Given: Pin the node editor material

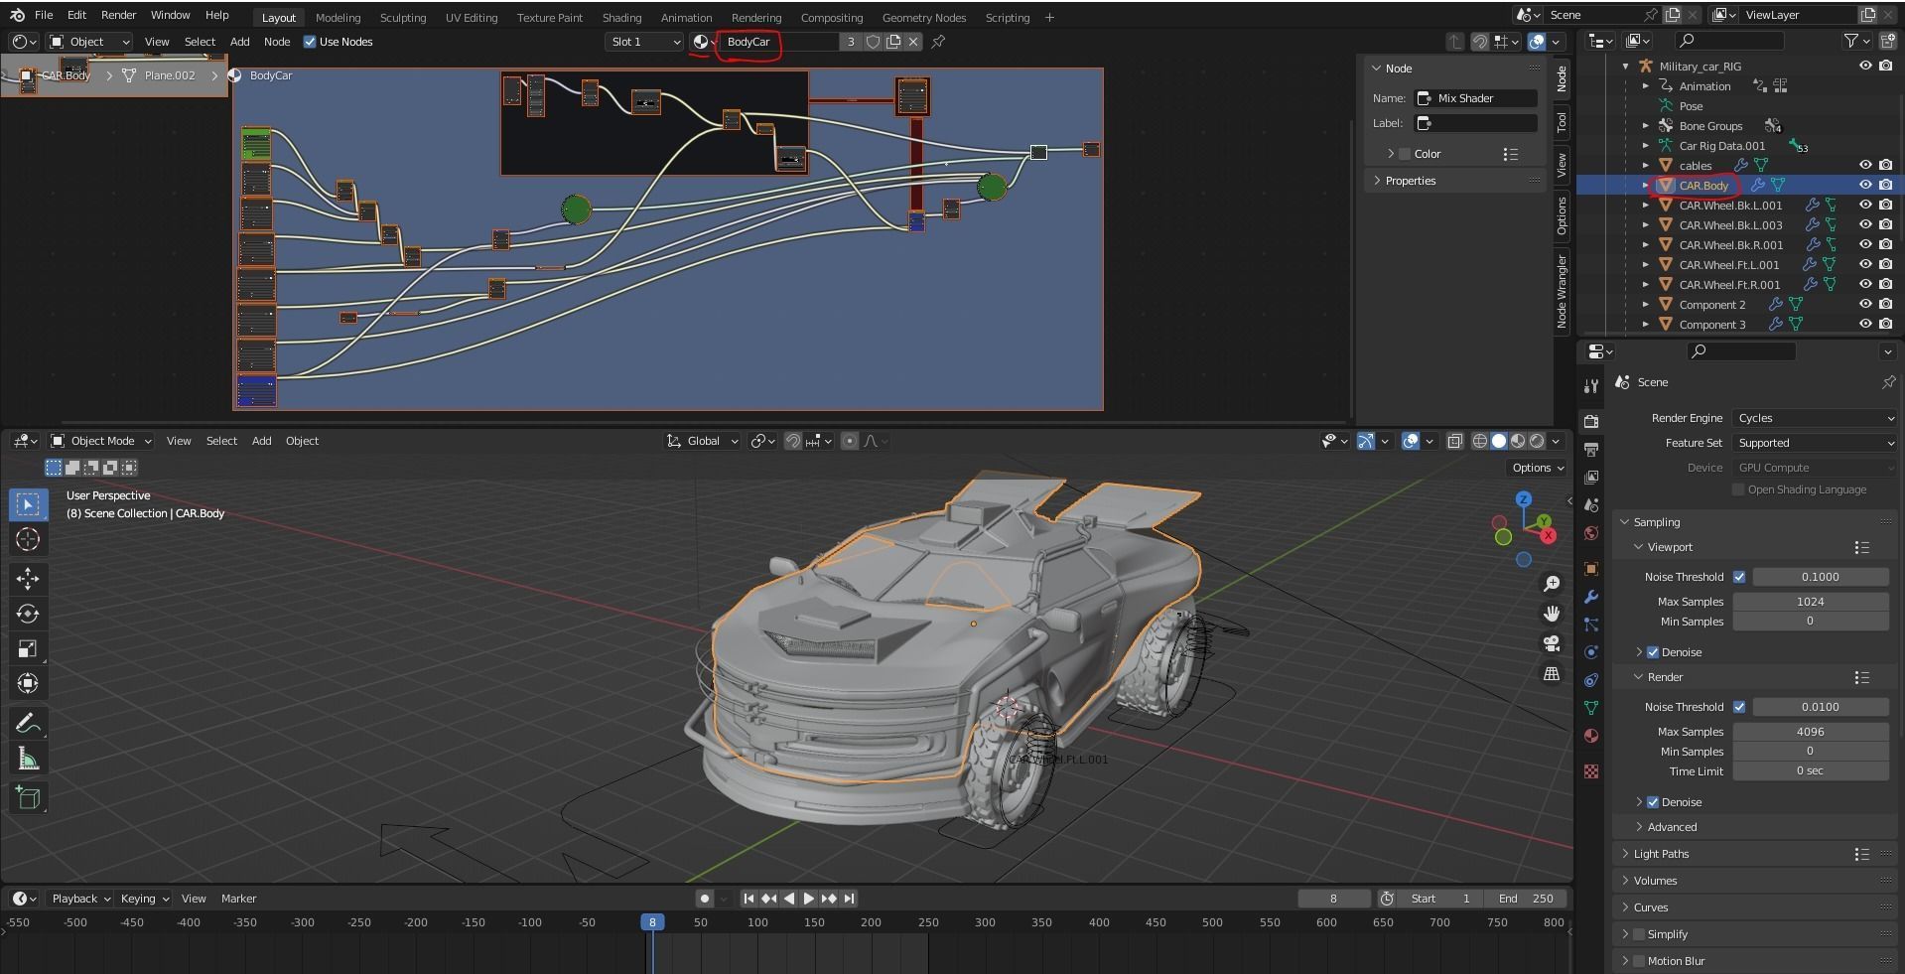Looking at the screenshot, I should coord(938,42).
